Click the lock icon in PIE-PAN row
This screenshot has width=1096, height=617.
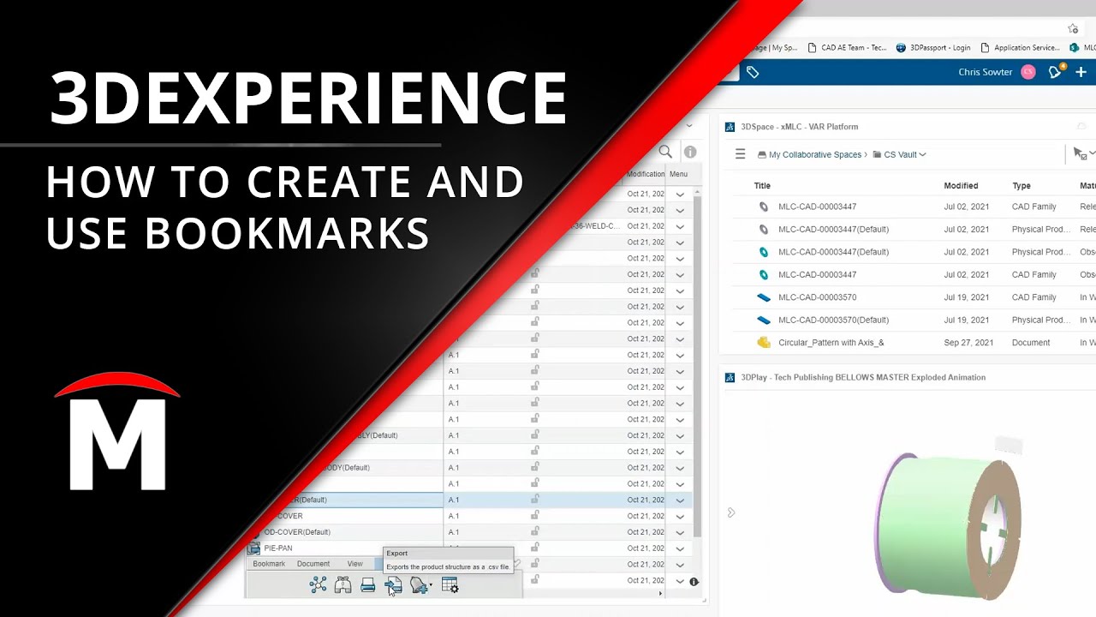tap(535, 548)
